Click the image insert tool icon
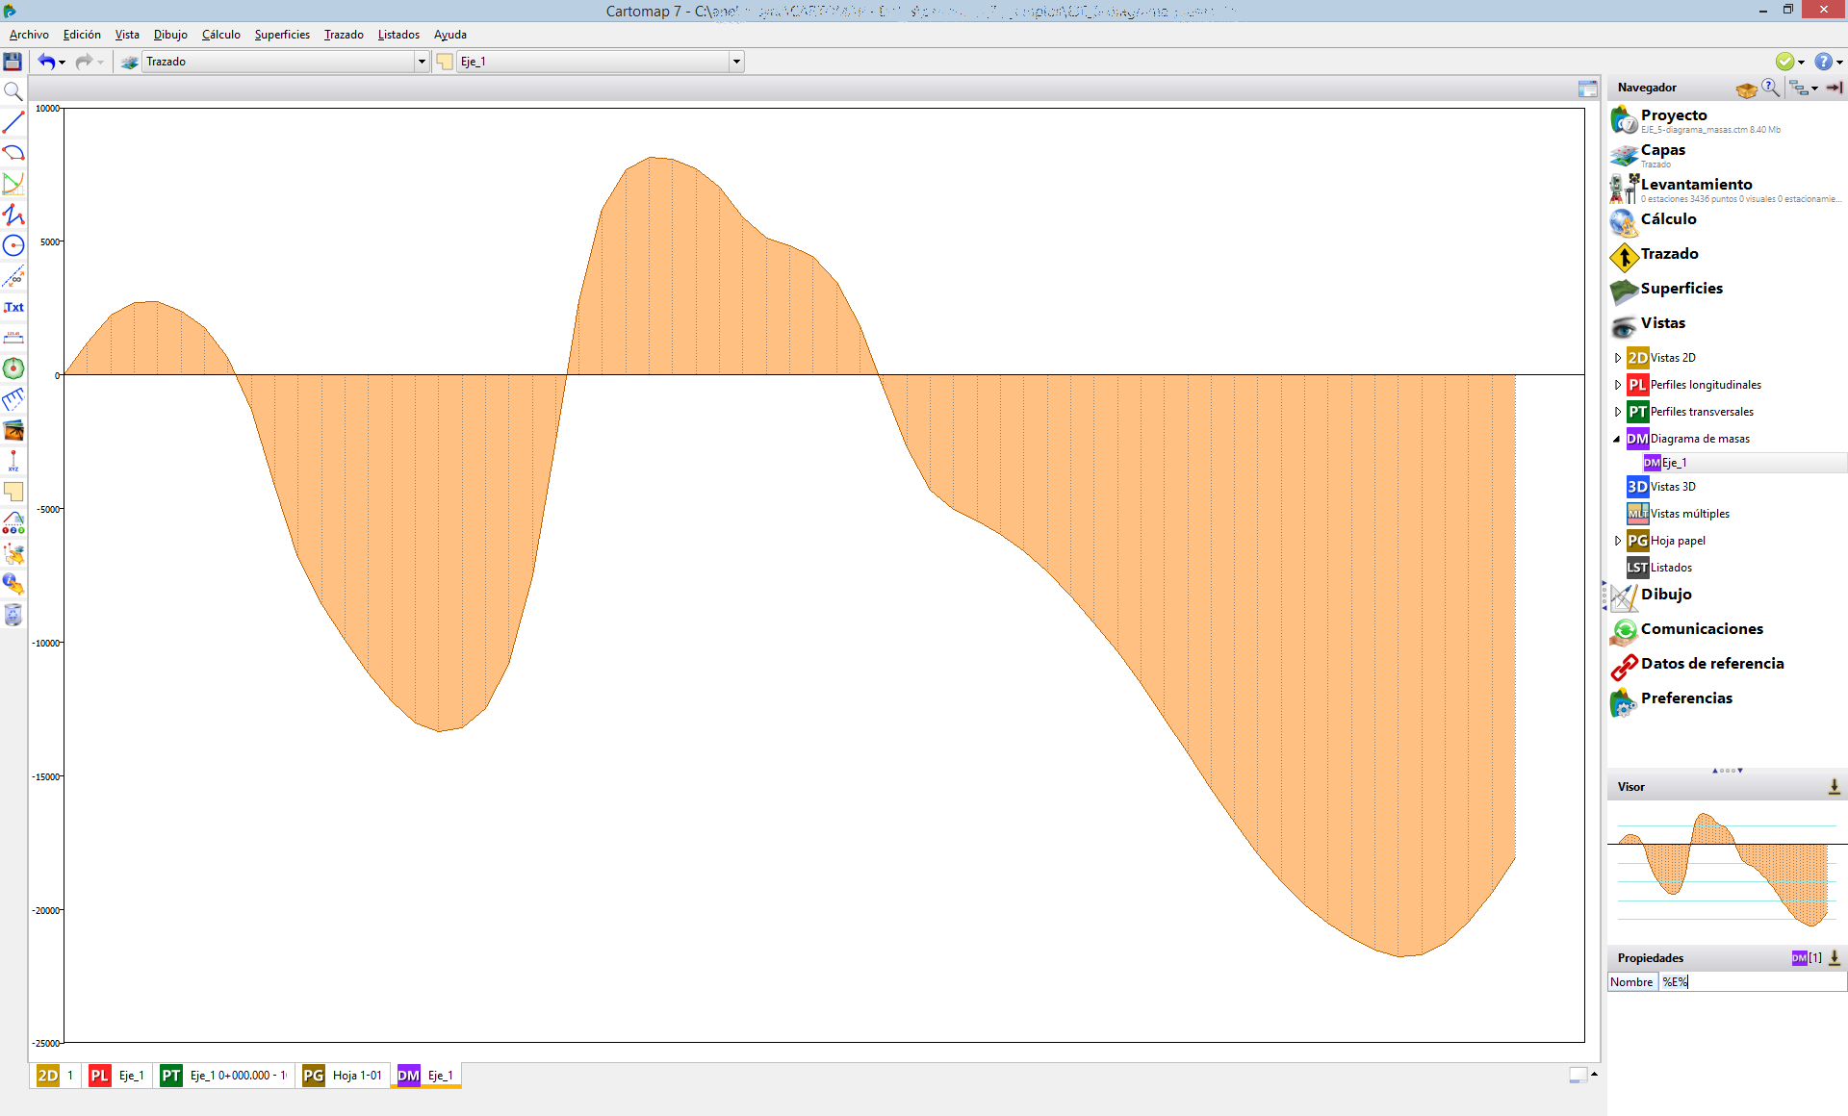The image size is (1848, 1116). (13, 430)
